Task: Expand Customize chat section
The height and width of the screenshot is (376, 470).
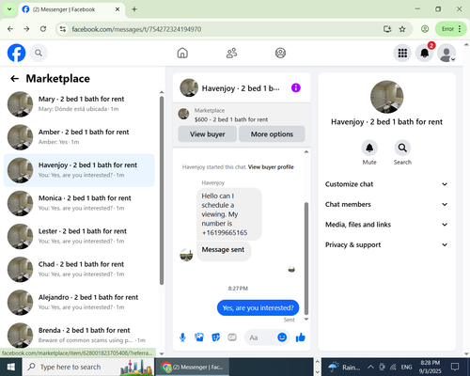Action: coord(386,184)
